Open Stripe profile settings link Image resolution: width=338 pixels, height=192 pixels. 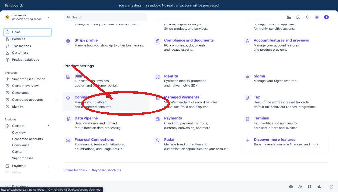point(86,40)
